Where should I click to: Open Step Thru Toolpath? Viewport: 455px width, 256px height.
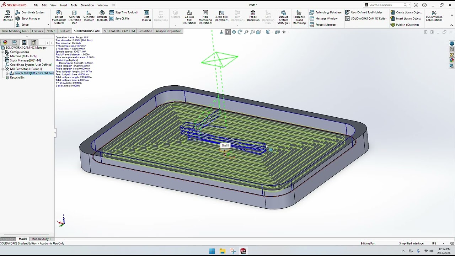pos(124,12)
